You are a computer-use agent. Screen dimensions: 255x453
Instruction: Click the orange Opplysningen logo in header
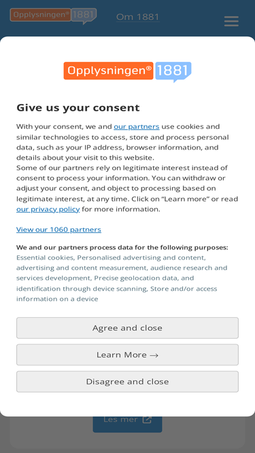[40, 15]
